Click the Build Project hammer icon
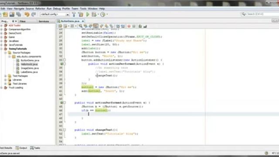 pyautogui.click(x=74, y=14)
